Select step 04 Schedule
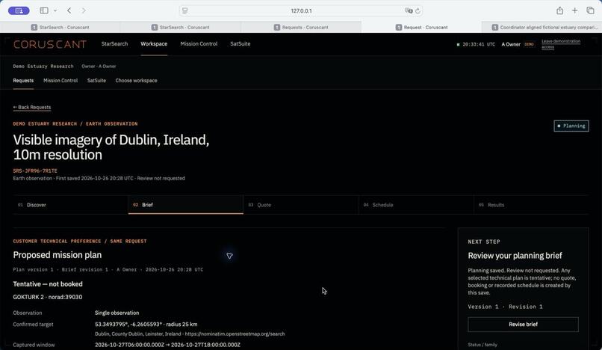 pyautogui.click(x=416, y=205)
